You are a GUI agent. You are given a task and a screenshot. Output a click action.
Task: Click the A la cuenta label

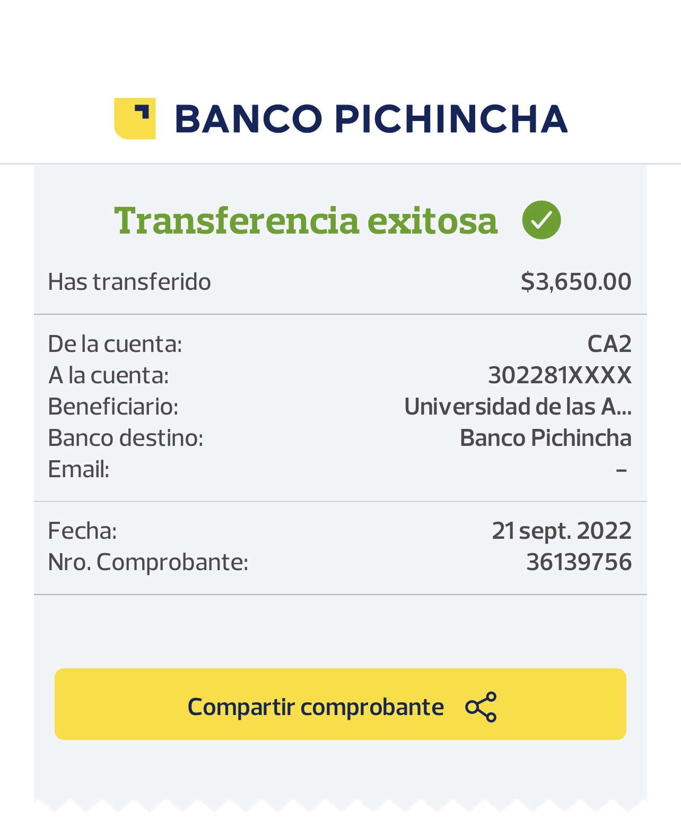(x=109, y=375)
